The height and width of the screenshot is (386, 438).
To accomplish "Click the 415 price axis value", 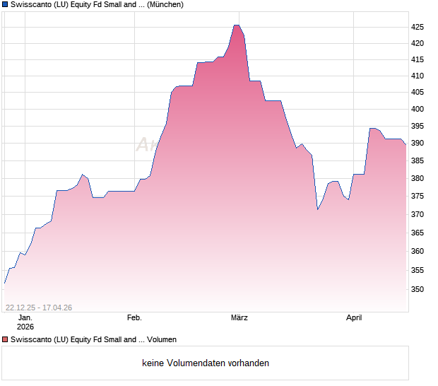I will click(418, 59).
